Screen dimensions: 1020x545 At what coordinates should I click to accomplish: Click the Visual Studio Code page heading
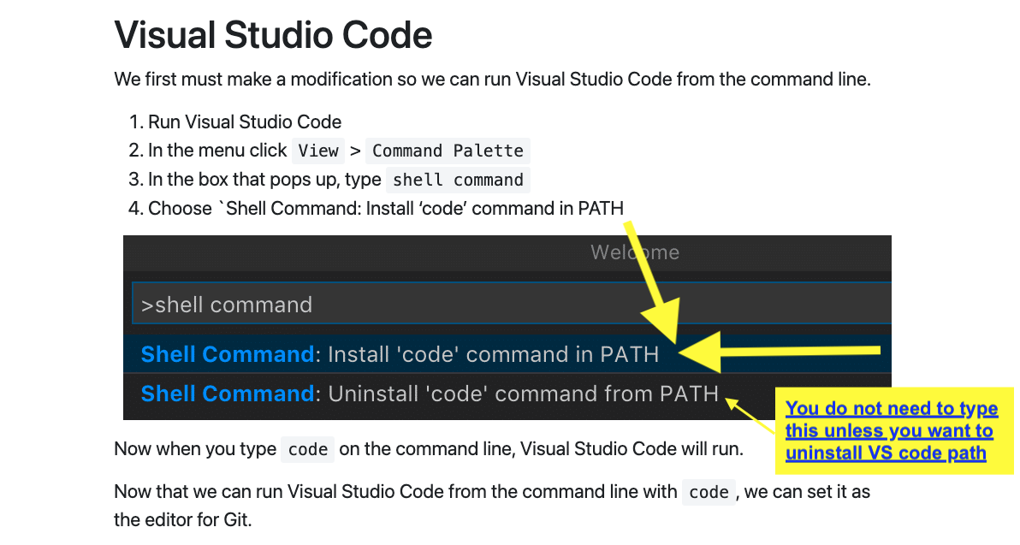click(x=273, y=36)
